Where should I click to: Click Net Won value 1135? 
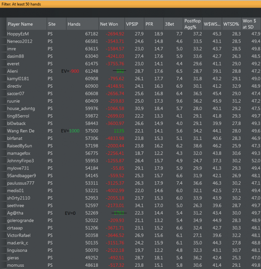click(119, 131)
